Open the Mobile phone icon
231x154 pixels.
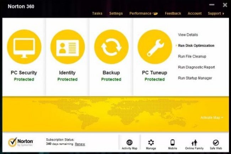point(173,143)
